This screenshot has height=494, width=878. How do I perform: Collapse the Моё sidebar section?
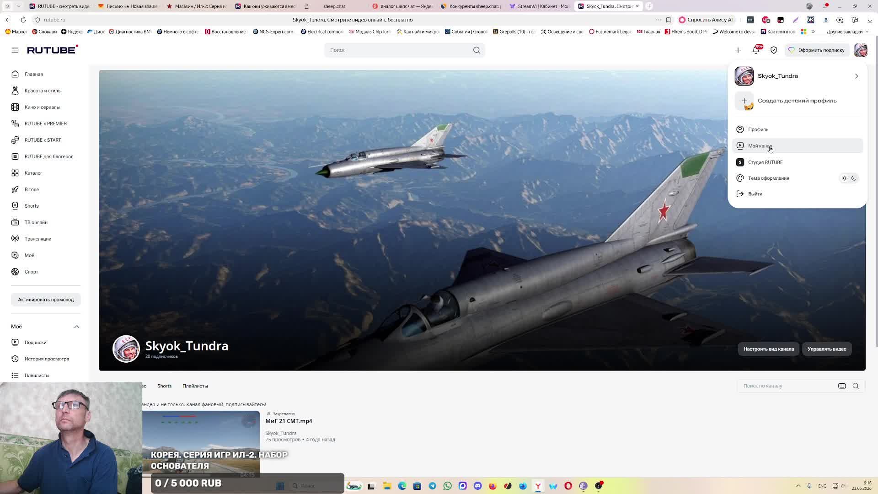tap(77, 327)
